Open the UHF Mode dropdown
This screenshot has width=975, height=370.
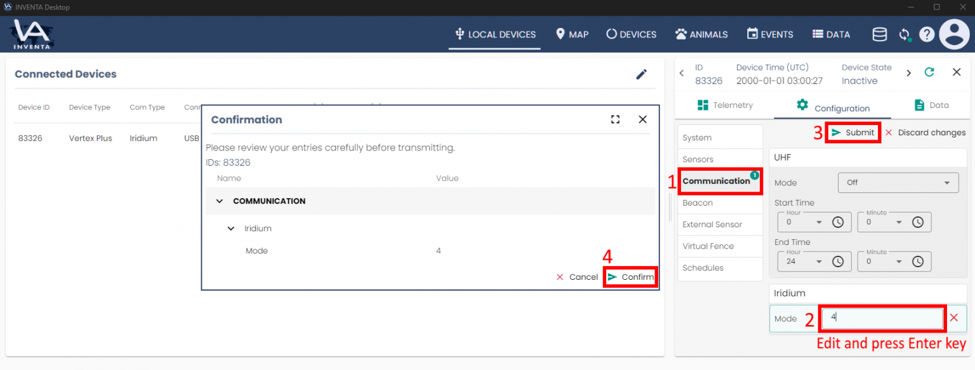(898, 182)
